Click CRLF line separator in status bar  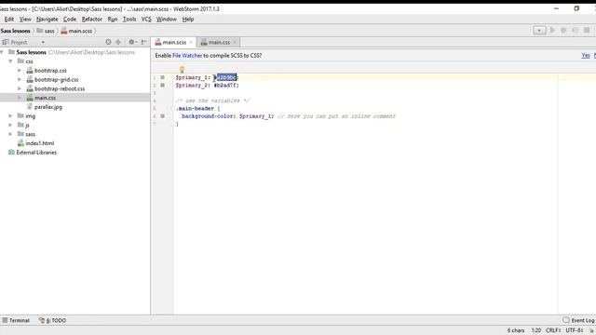click(553, 330)
